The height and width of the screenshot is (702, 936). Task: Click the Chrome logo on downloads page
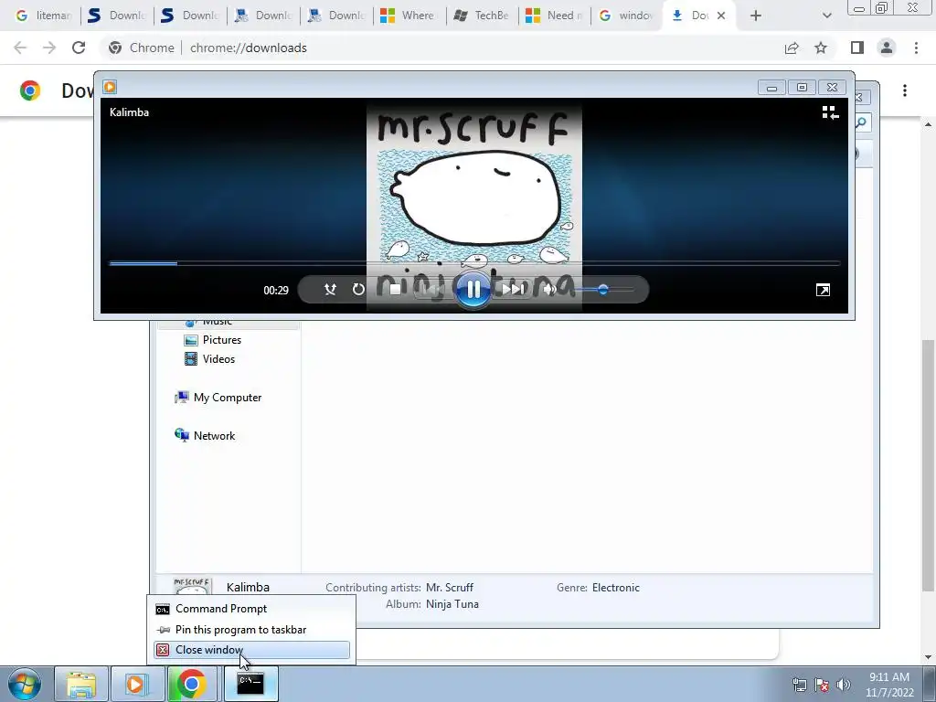[30, 90]
